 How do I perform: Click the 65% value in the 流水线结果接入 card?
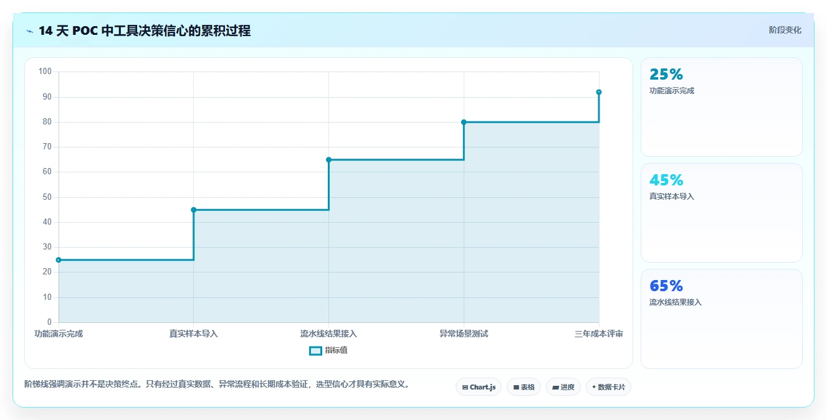(666, 286)
